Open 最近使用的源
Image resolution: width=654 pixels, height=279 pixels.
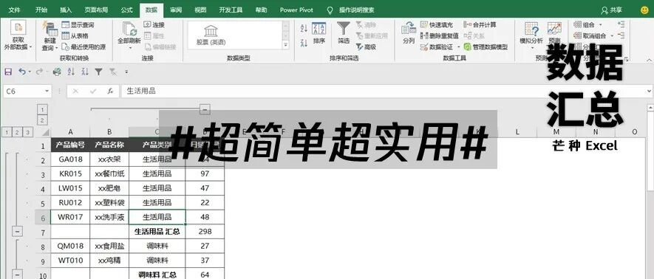point(84,46)
